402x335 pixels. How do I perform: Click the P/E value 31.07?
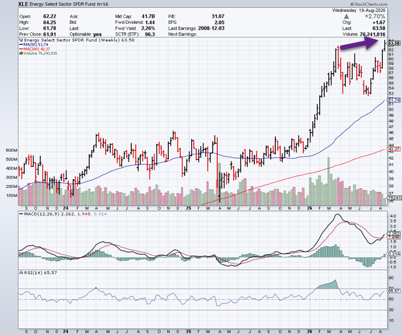tap(218, 16)
